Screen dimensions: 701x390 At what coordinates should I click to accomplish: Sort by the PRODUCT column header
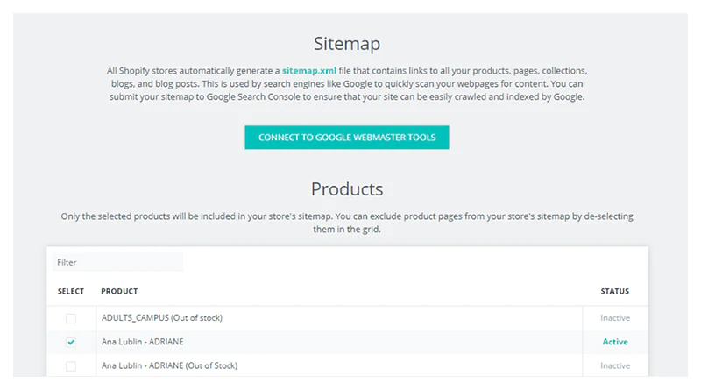coord(119,291)
